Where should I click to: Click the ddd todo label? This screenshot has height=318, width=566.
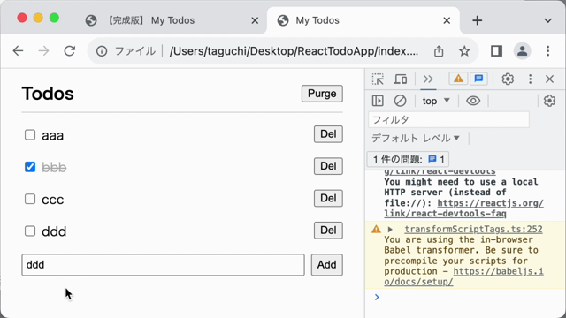(x=54, y=231)
